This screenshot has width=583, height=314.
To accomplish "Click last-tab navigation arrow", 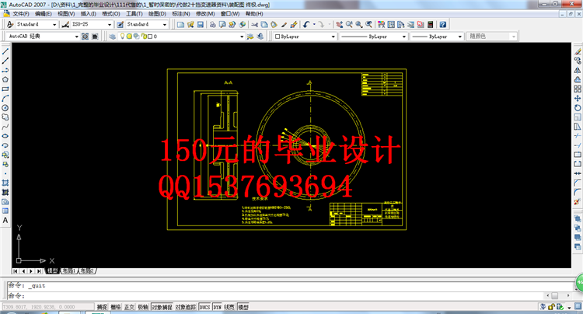I will 39,271.
